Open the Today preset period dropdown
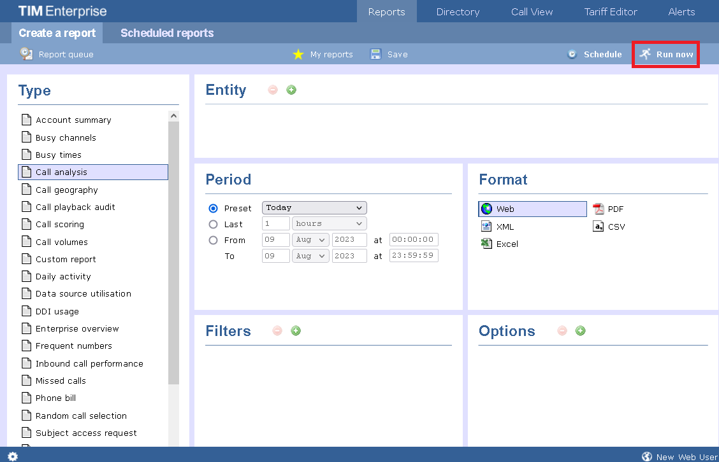 (x=314, y=207)
